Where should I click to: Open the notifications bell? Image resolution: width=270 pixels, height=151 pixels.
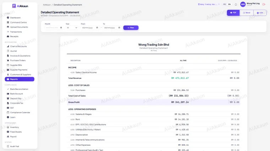point(236,5)
